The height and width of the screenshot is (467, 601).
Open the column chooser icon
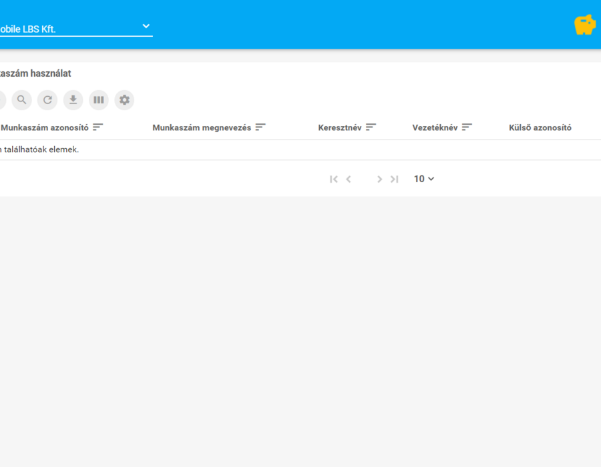pos(99,100)
